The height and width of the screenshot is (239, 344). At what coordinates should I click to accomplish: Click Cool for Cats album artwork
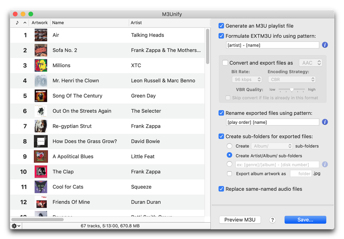pyautogui.click(x=41, y=187)
